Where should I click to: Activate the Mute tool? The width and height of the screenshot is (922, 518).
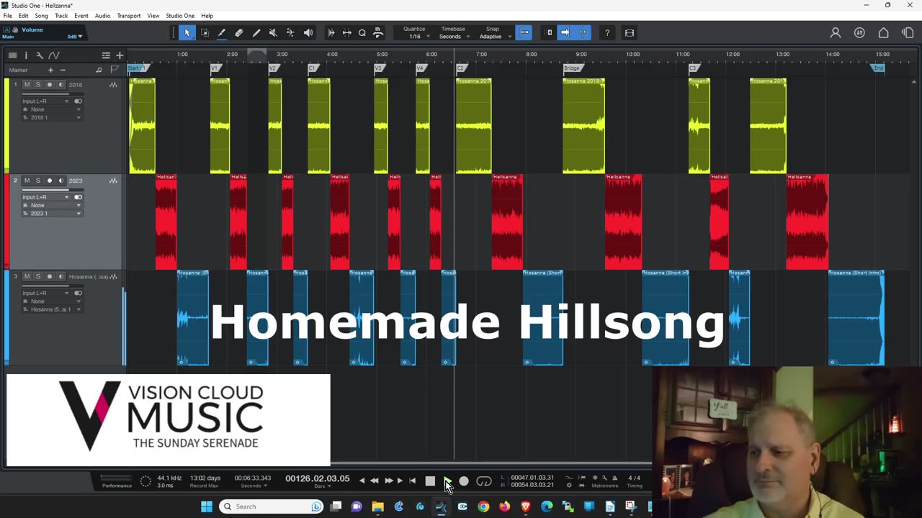tap(273, 33)
